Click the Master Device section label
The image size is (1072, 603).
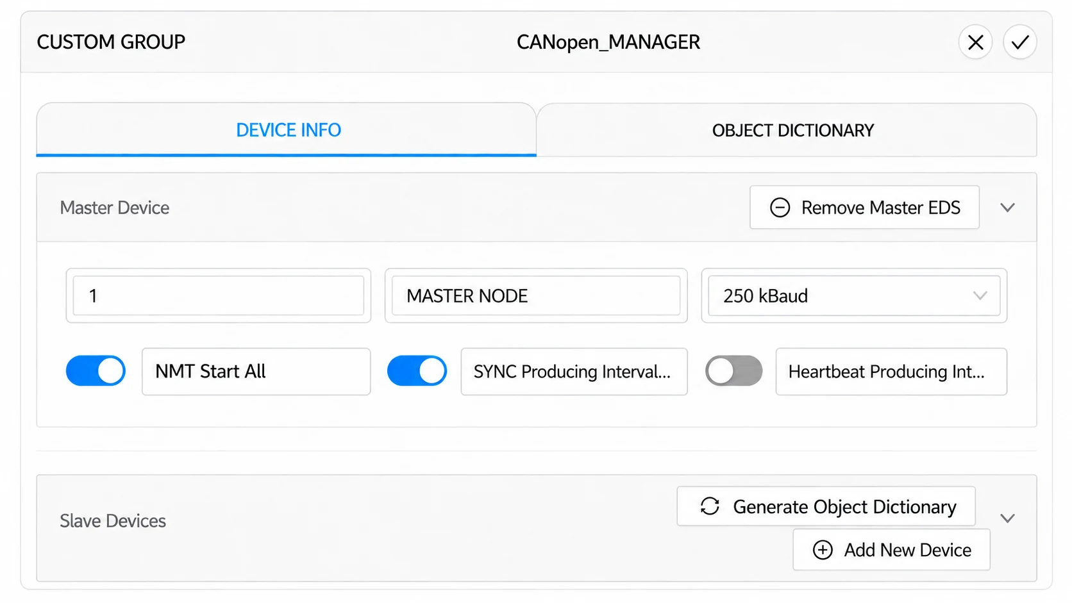pyautogui.click(x=115, y=208)
